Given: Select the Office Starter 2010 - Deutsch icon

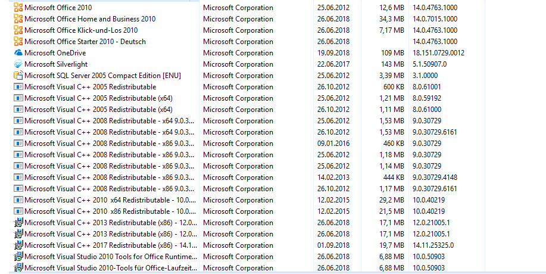Looking at the screenshot, I should (18, 42).
